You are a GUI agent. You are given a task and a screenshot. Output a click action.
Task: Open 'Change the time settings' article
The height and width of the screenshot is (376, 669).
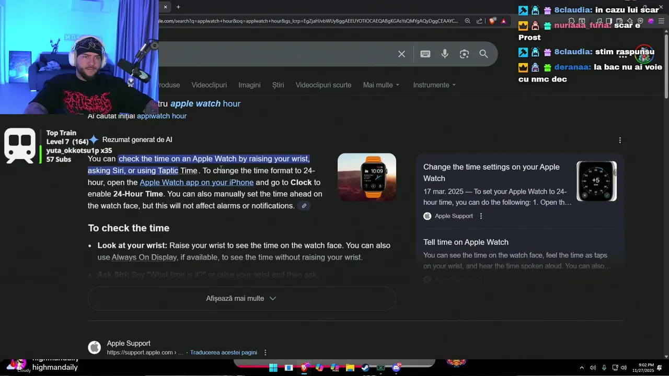click(x=491, y=172)
